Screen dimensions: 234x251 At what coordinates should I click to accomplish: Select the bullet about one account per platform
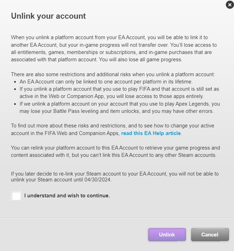point(106,82)
